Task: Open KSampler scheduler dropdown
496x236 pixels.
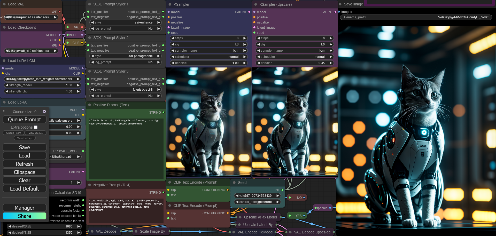Action: pos(209,57)
